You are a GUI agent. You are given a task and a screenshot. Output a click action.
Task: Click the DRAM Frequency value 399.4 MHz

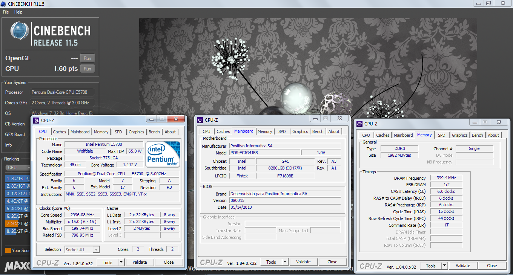pyautogui.click(x=446, y=178)
